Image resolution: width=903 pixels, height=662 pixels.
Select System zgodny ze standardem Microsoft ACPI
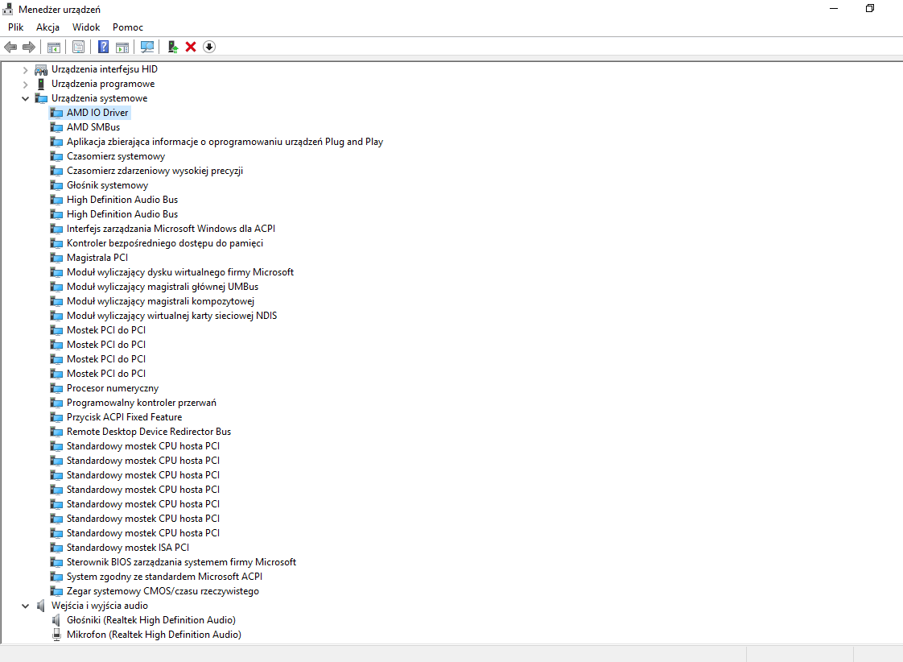(164, 577)
